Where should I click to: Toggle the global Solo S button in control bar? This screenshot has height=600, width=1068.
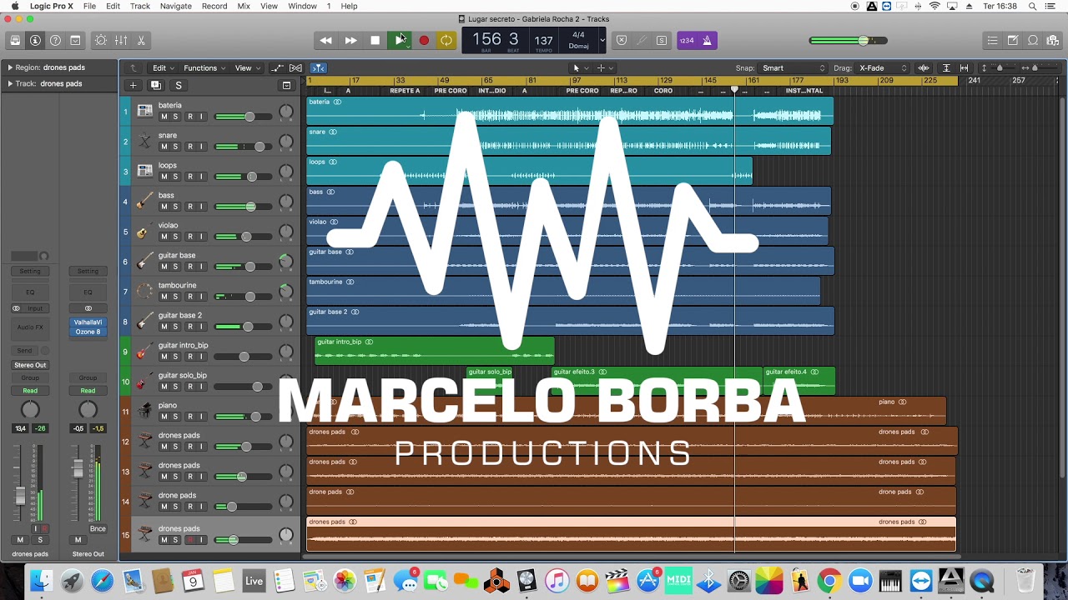pyautogui.click(x=662, y=40)
